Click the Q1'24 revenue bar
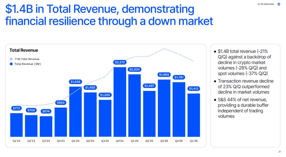This screenshot has width=286, height=157. tap(75, 112)
